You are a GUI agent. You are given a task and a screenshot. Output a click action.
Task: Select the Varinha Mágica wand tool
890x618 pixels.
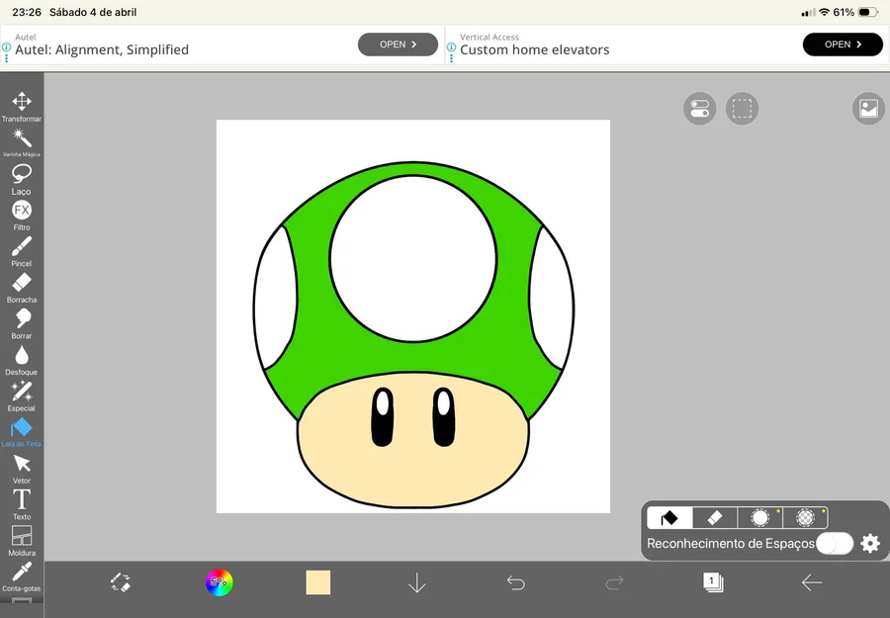22,142
